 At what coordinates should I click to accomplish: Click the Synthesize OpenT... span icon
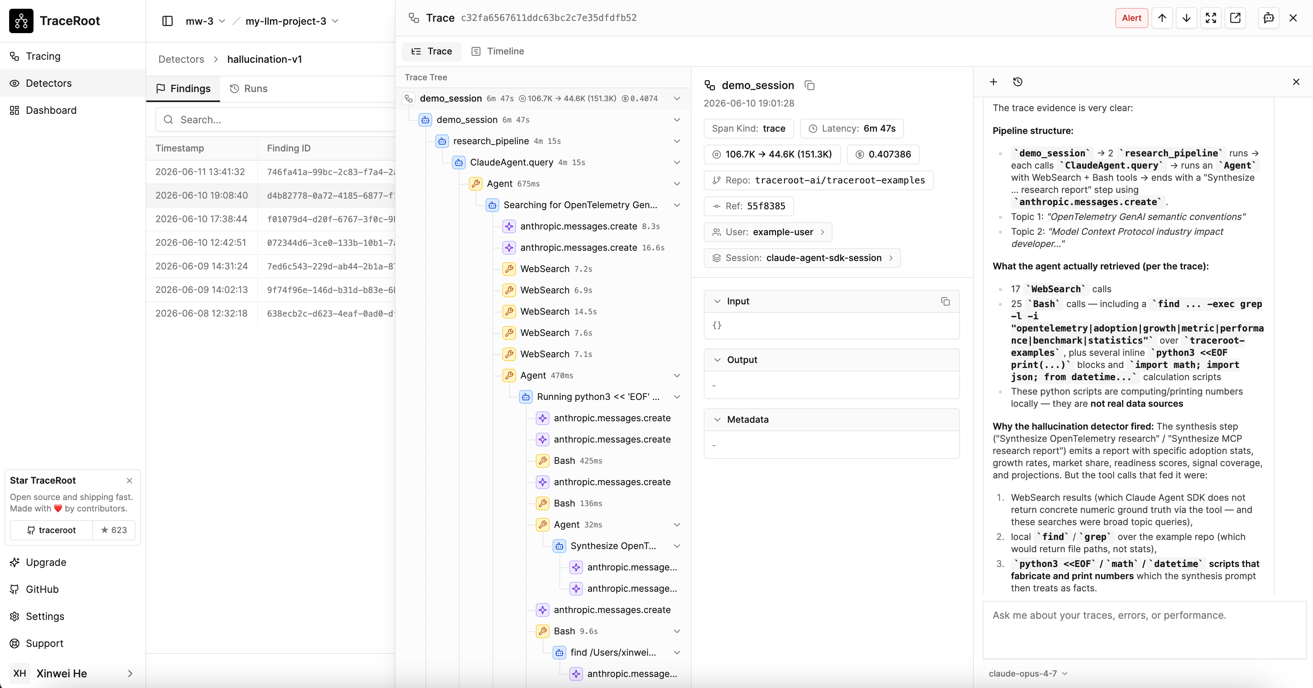(559, 546)
